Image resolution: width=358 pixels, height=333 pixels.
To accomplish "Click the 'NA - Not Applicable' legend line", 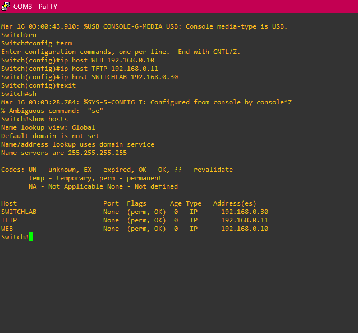I will [x=103, y=186].
